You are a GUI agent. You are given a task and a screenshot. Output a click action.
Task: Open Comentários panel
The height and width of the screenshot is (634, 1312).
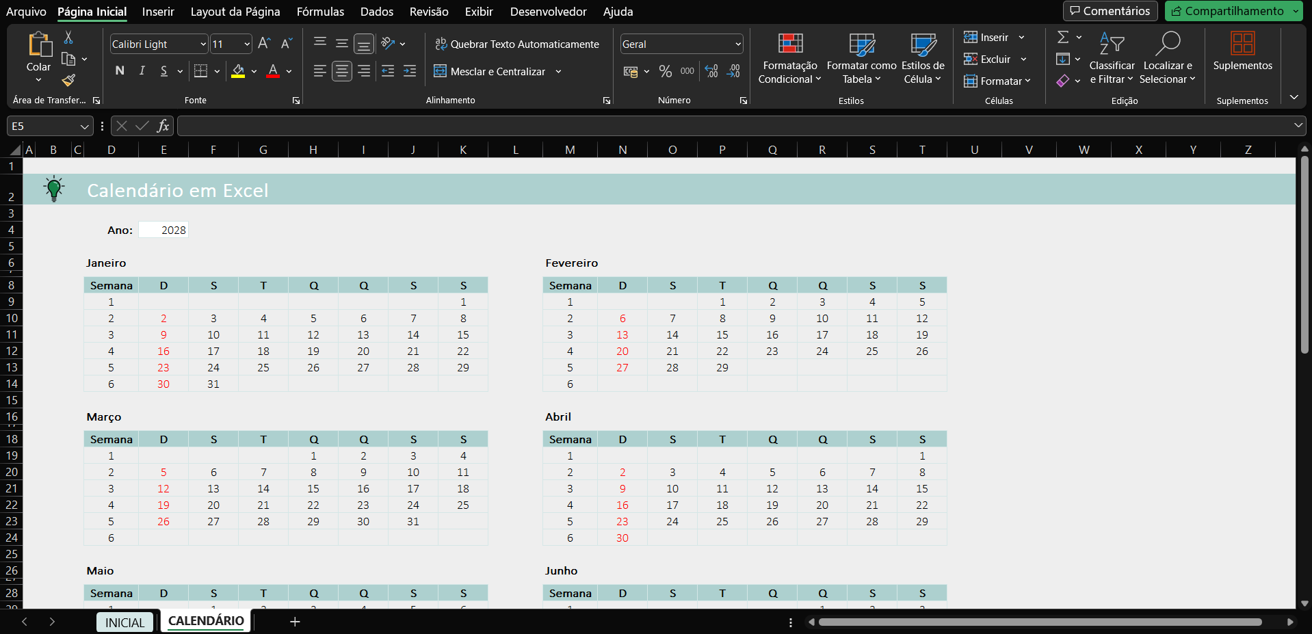(x=1110, y=11)
